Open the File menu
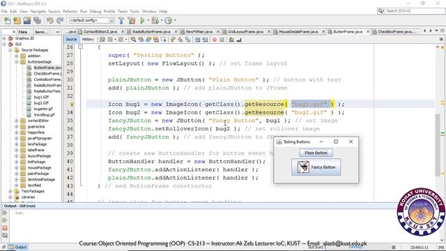Image resolution: width=446 pixels, height=251 pixels. pyautogui.click(x=4, y=11)
